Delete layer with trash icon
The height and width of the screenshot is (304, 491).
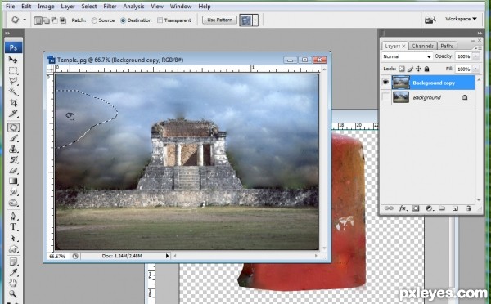(468, 208)
